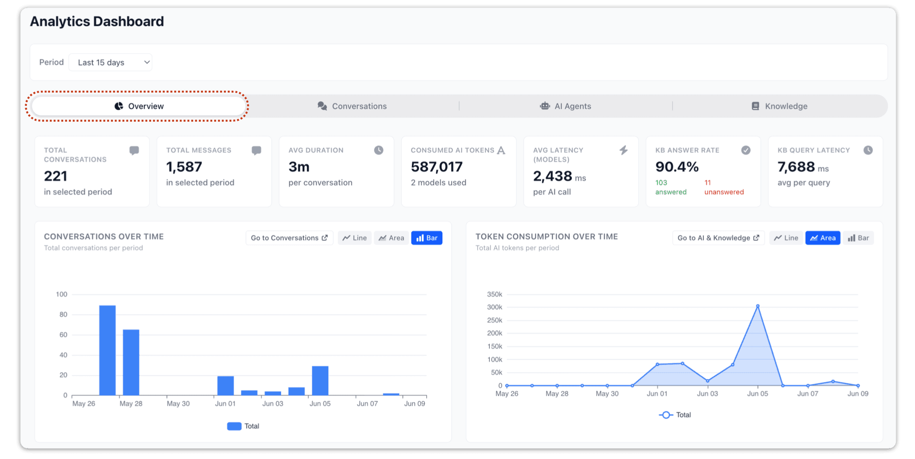This screenshot has width=915, height=459.
Task: Open the AI Agents tab
Action: (566, 106)
